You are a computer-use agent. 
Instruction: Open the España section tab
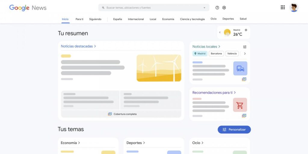pyautogui.click(x=118, y=19)
